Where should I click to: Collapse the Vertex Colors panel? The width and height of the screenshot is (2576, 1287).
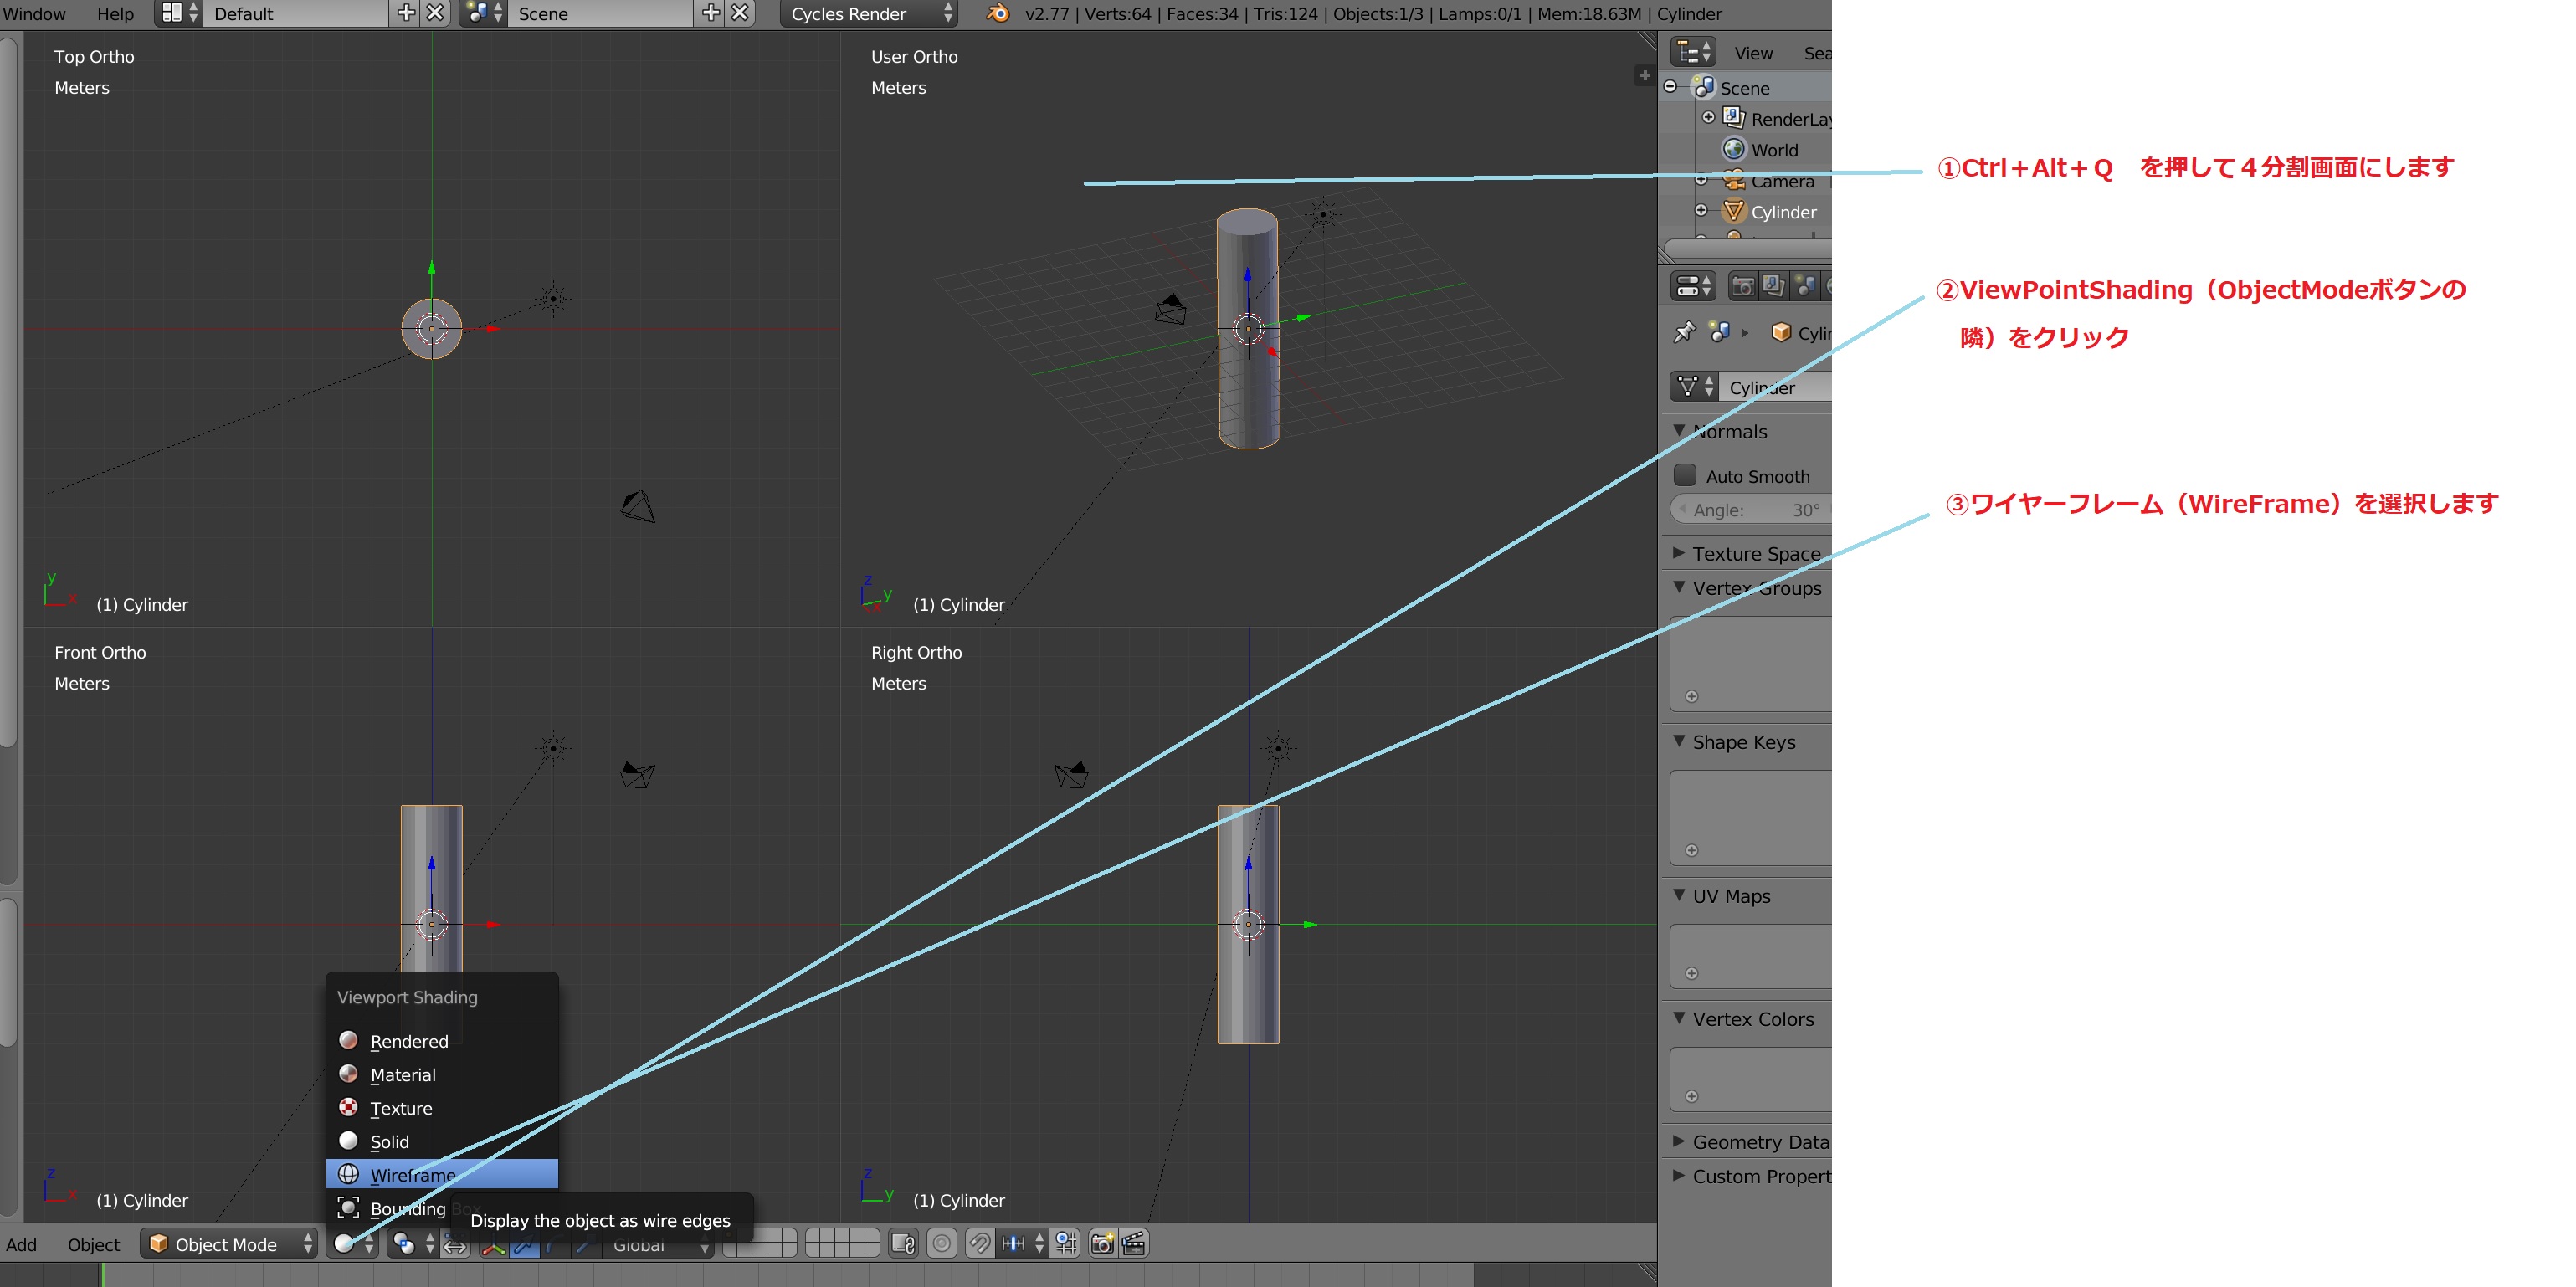click(1679, 1018)
